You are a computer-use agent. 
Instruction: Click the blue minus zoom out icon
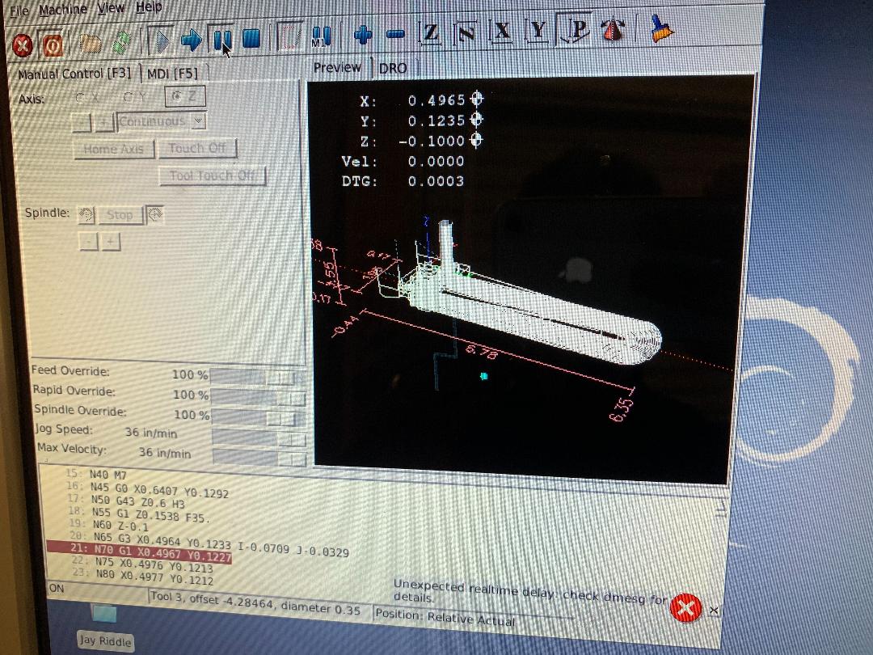[x=395, y=35]
